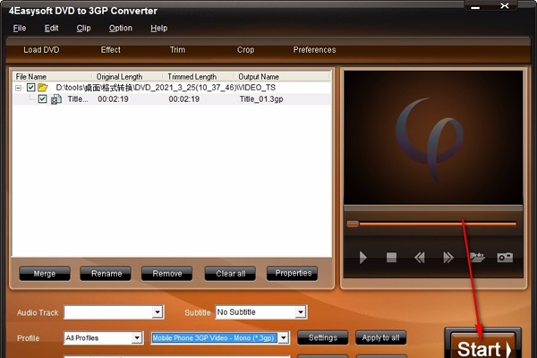Uncheck the VIDEO_TS folder checkbox
The height and width of the screenshot is (358, 537).
pyautogui.click(x=30, y=88)
